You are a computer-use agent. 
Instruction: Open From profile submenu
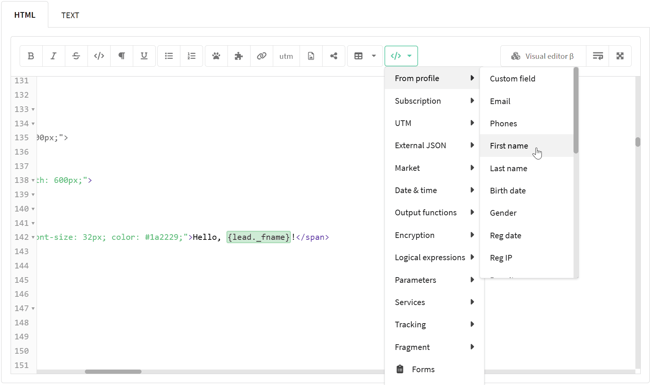tap(432, 78)
